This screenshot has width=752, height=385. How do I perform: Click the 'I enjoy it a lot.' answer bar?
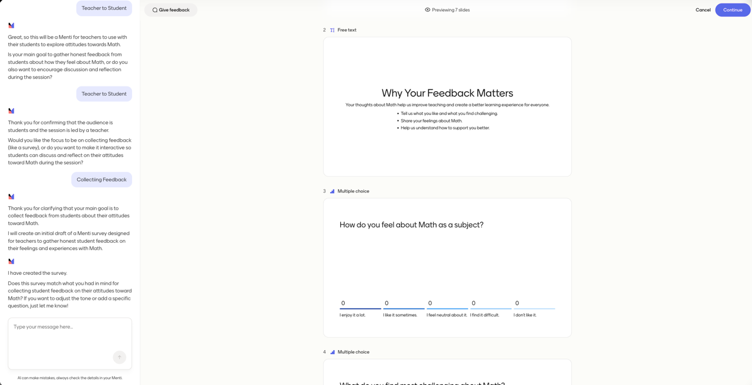(x=360, y=308)
